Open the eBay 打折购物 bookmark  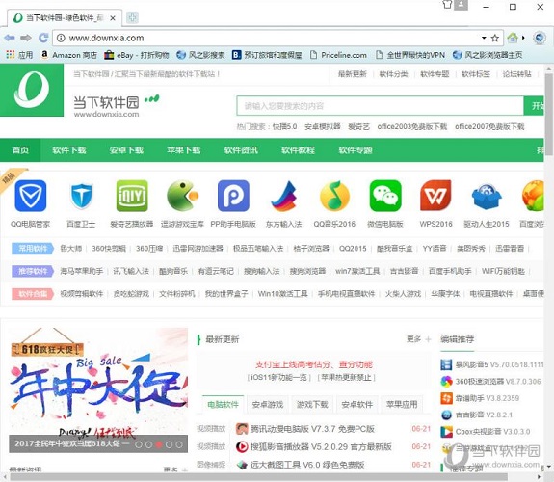click(x=137, y=55)
